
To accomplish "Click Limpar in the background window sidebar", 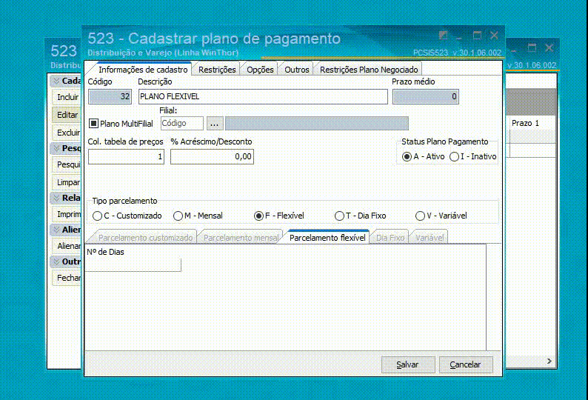I will pos(67,182).
